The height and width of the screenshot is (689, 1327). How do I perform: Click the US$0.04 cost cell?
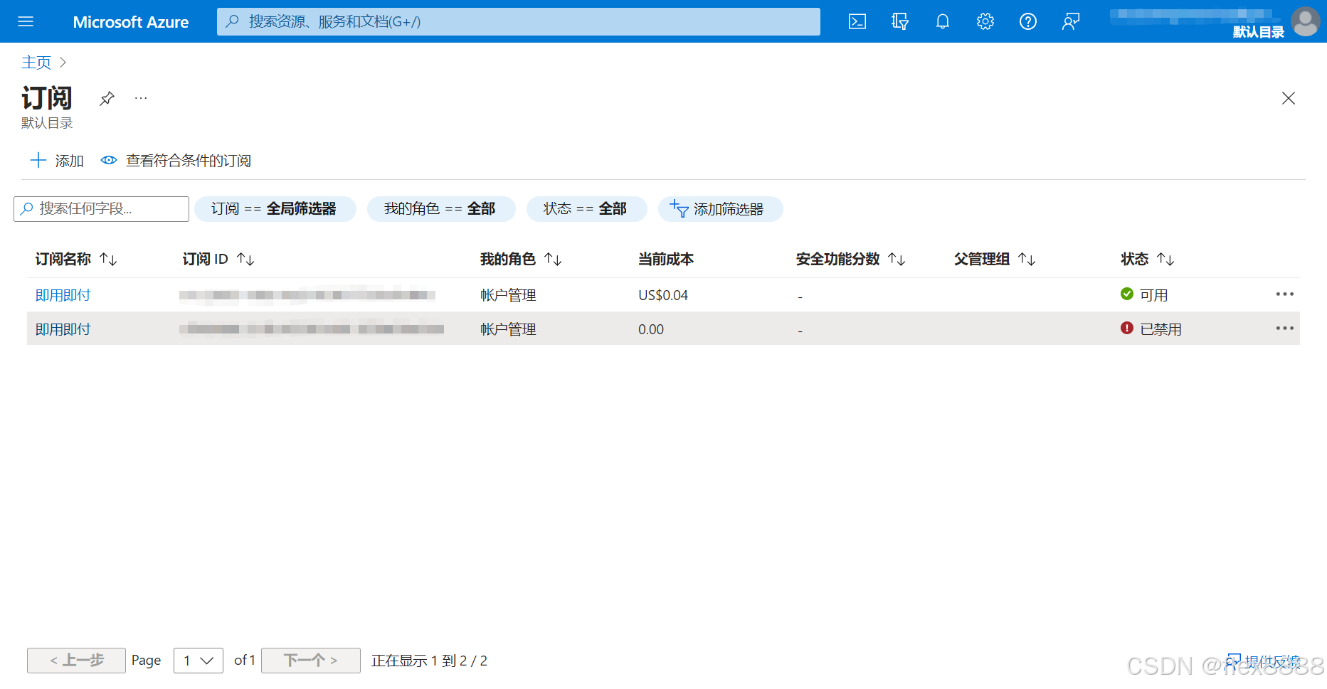click(663, 295)
